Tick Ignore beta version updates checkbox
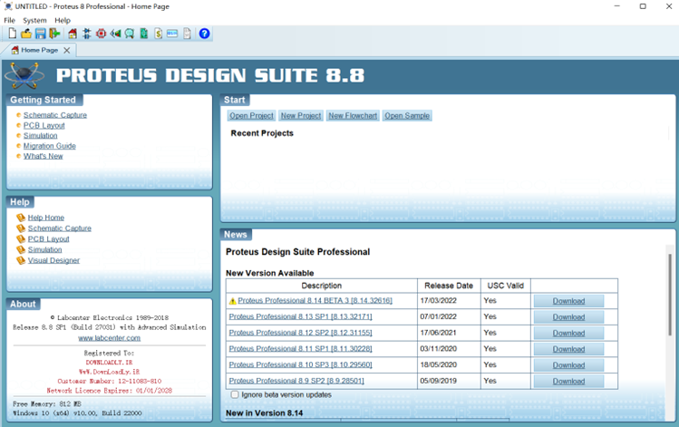679x427 pixels. (235, 394)
